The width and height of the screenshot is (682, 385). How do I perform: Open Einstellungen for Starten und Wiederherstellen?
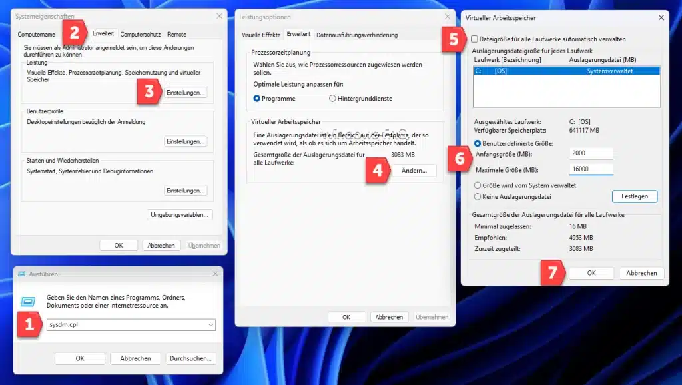[x=185, y=191]
